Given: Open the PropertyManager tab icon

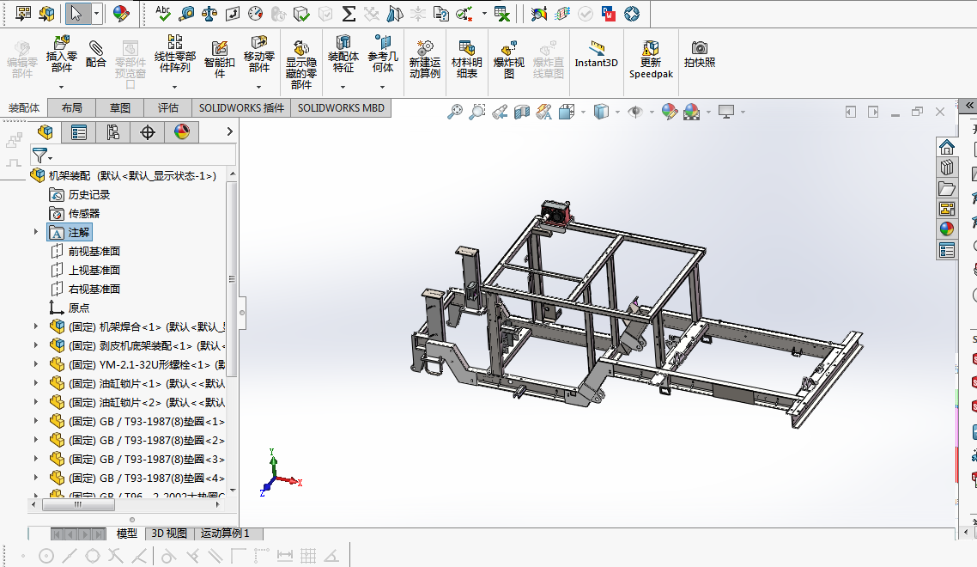Looking at the screenshot, I should (x=78, y=131).
